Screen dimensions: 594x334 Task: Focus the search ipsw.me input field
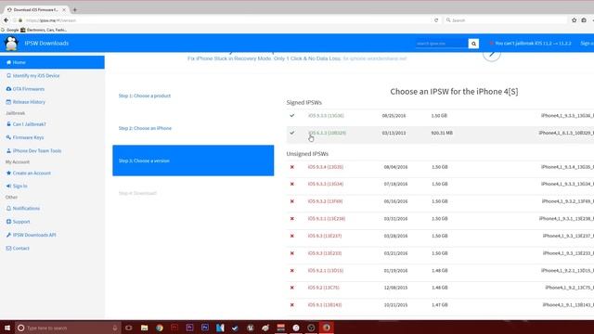point(442,44)
